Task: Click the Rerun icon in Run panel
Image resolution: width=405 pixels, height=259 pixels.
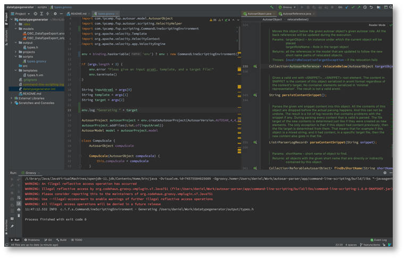Action: click(x=12, y=179)
